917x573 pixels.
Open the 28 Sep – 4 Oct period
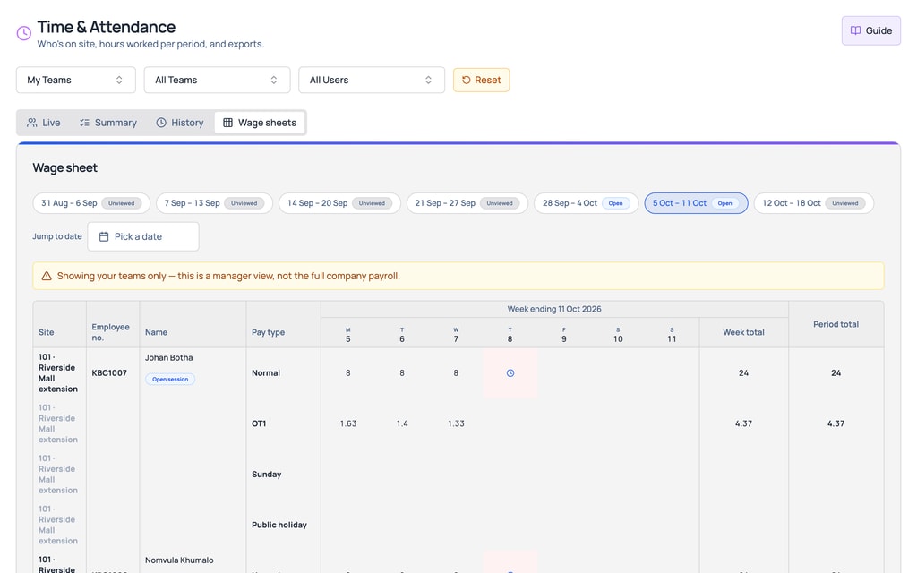(586, 203)
